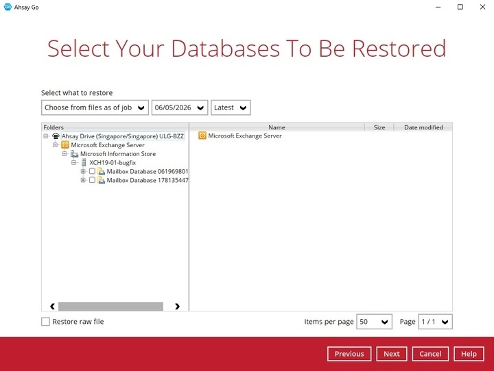The image size is (494, 371).
Task: Open Help from the bottom bar
Action: pos(469,354)
